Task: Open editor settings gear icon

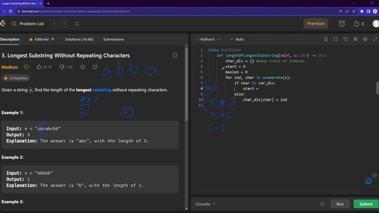Action: tap(365, 39)
